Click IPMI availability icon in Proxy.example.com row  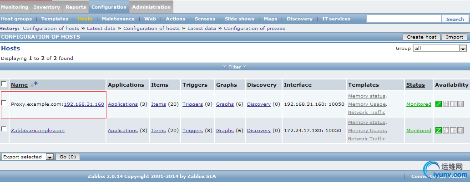pyautogui.click(x=460, y=104)
